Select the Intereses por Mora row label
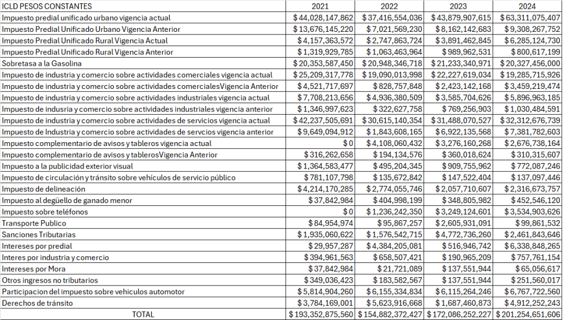Viewport: 563px width, 320px height. coord(34,269)
